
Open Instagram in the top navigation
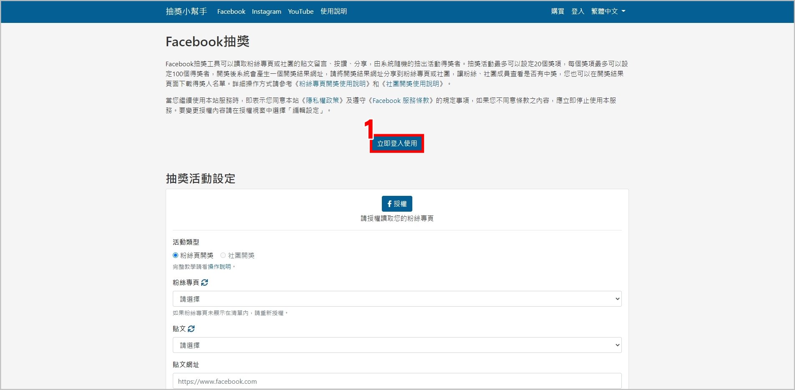(266, 11)
